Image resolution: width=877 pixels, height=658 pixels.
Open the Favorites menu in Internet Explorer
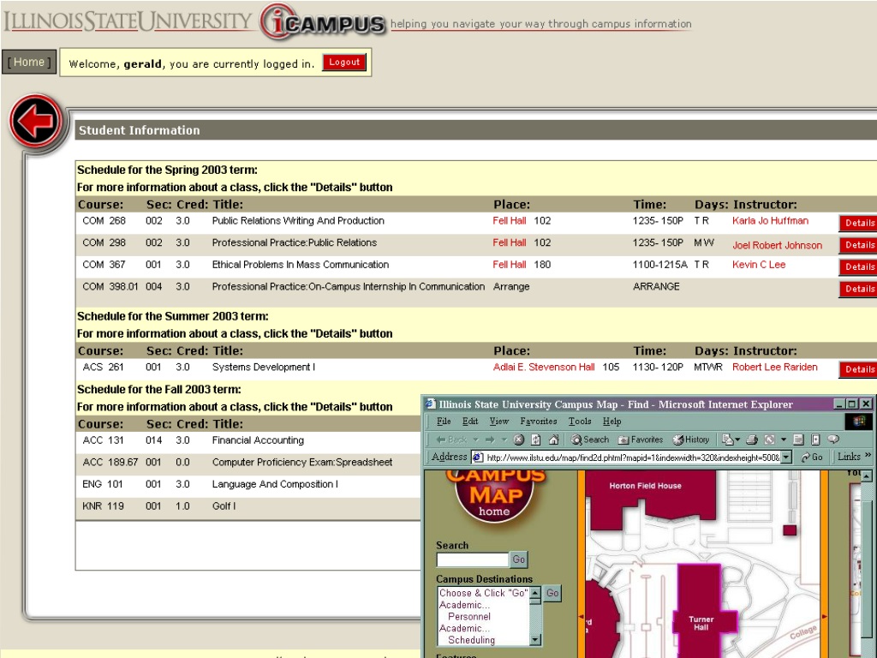[539, 422]
